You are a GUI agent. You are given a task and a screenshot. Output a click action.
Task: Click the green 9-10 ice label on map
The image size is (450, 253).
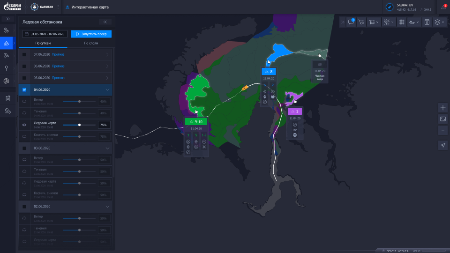pyautogui.click(x=196, y=121)
